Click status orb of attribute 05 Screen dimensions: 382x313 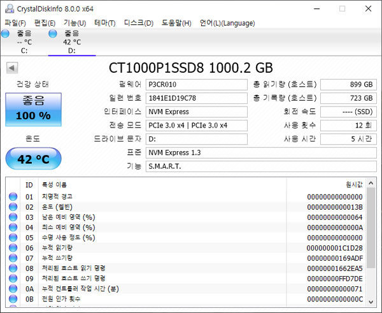13,238
